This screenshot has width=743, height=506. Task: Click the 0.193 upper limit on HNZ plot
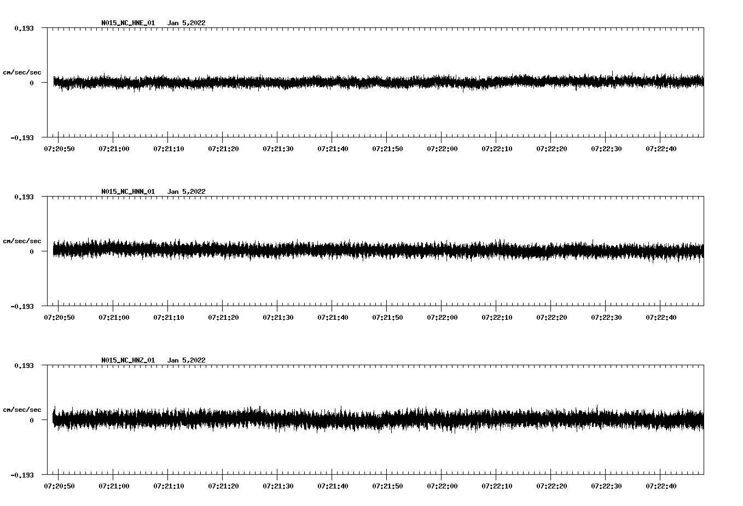pos(24,365)
